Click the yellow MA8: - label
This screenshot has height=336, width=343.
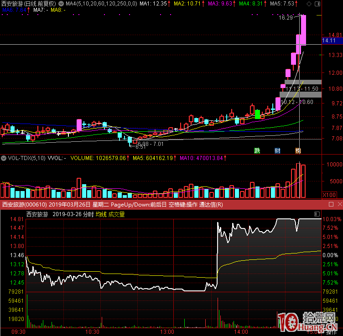coord(58,10)
